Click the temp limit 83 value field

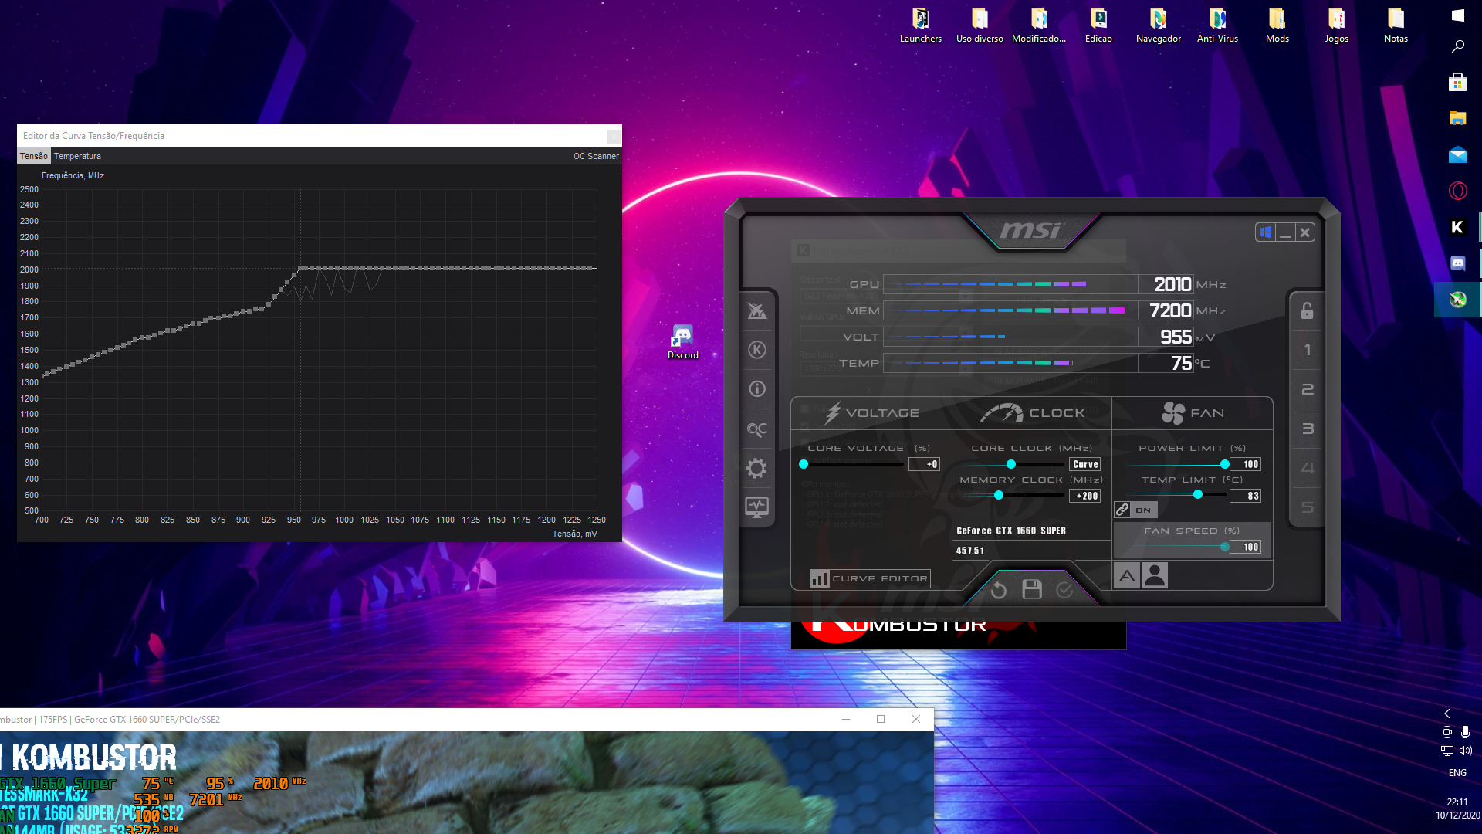[x=1246, y=496]
